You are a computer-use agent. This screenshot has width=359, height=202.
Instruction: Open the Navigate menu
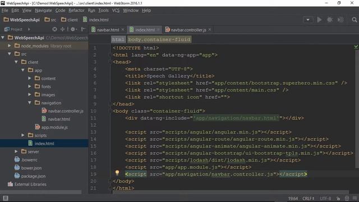pyautogui.click(x=43, y=11)
